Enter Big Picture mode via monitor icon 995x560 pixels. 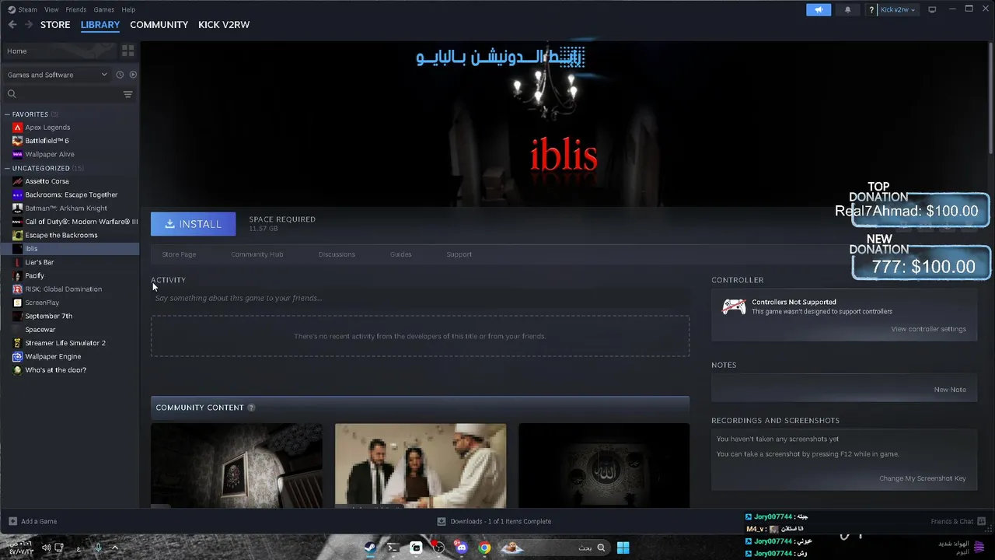[x=932, y=9]
